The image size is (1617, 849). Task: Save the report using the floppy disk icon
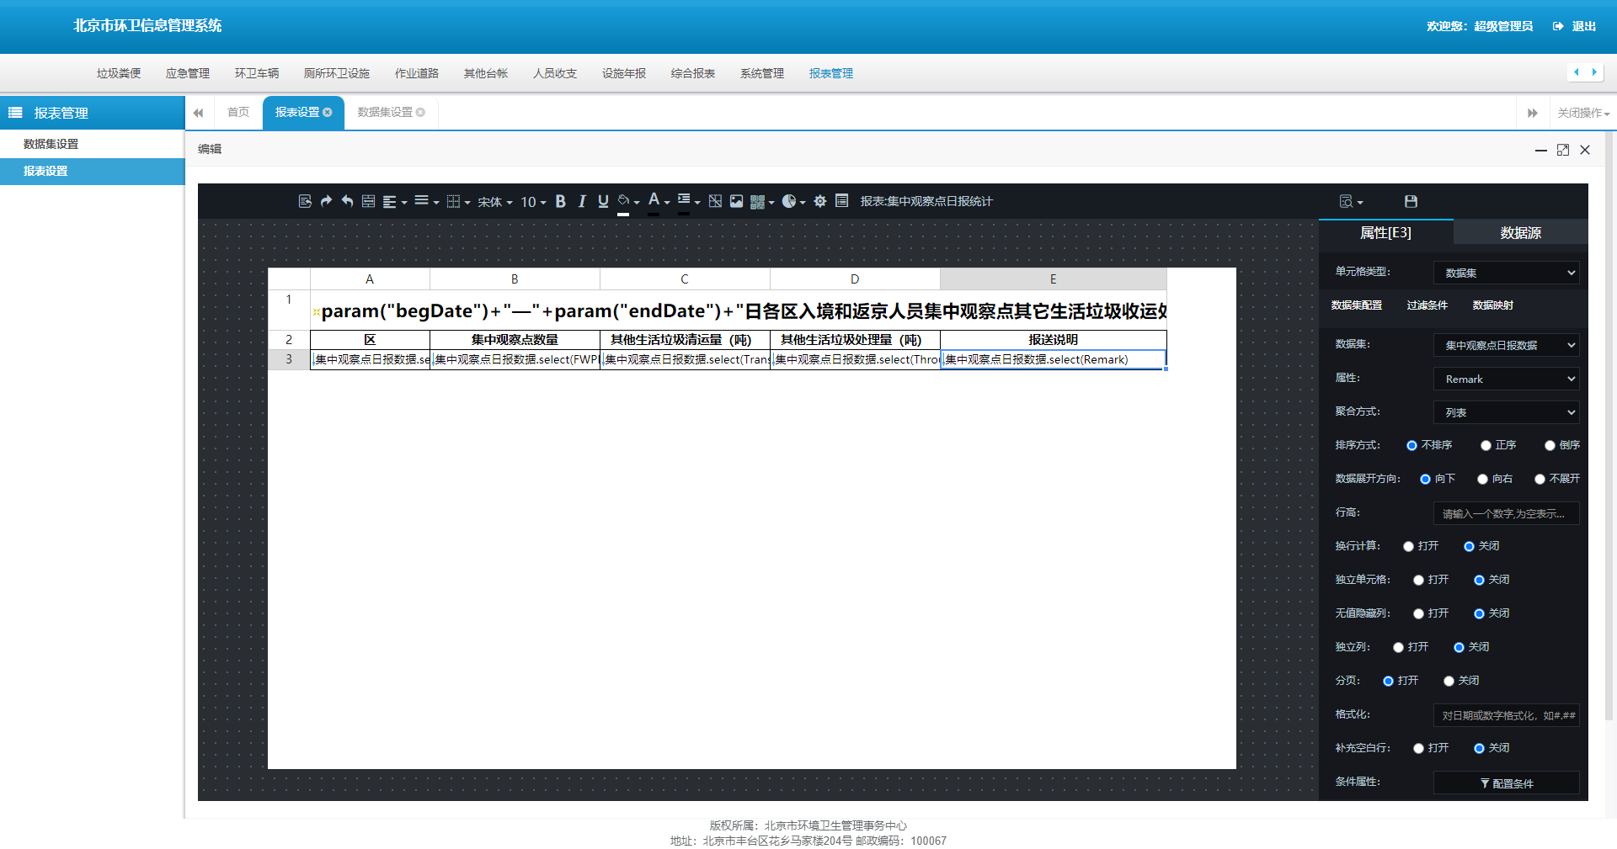[1411, 201]
